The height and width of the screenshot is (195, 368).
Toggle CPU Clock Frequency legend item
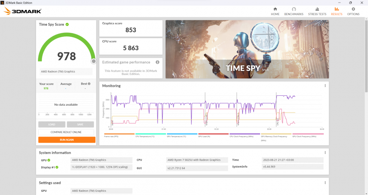245,135
